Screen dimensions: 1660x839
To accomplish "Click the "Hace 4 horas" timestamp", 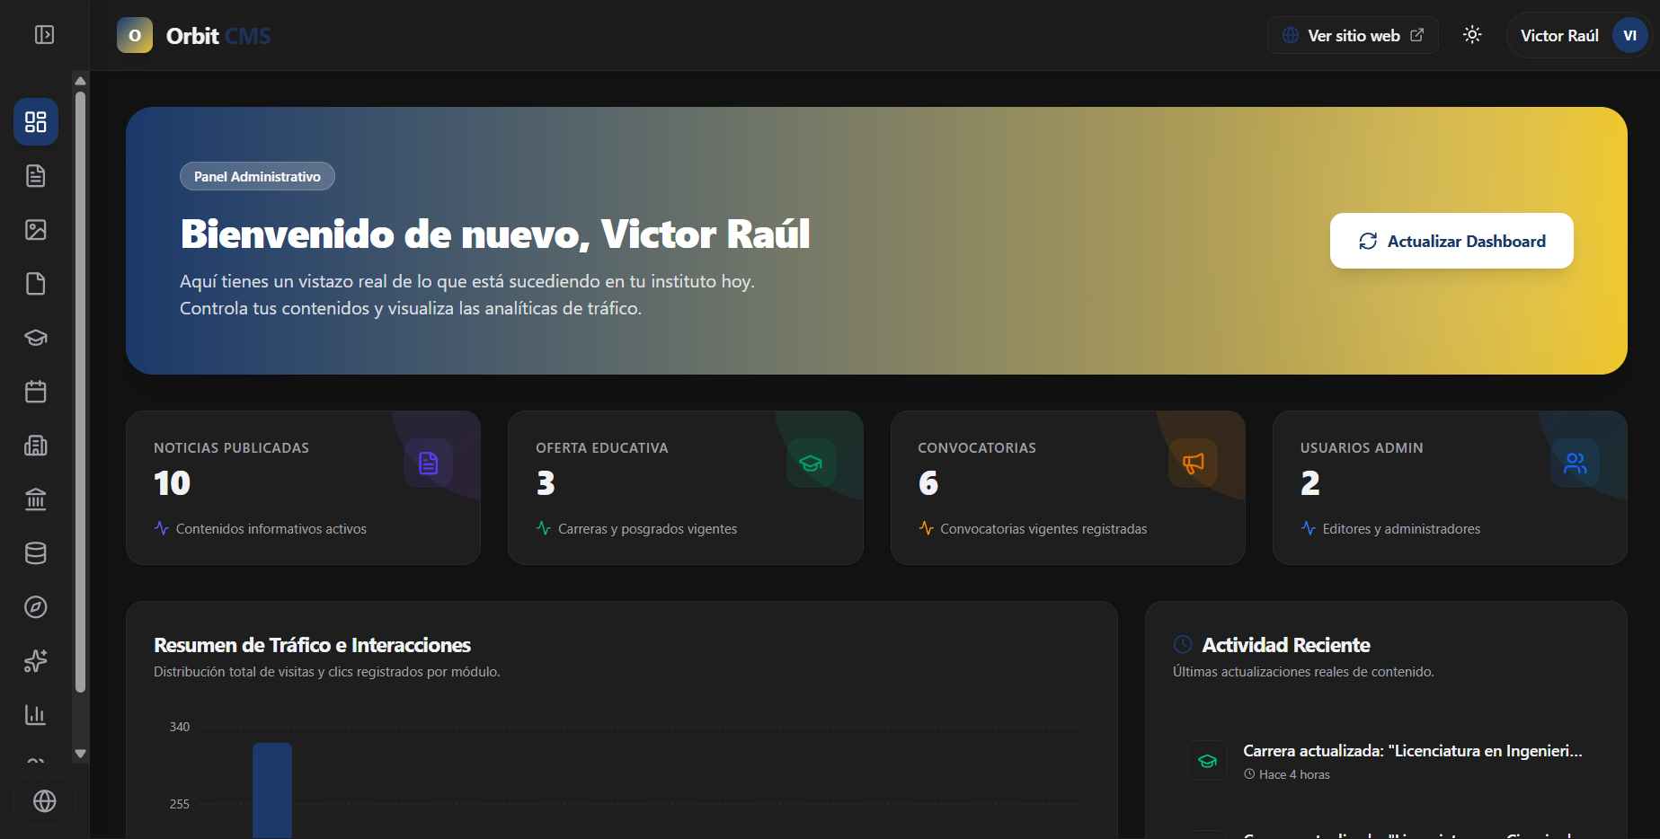I will pyautogui.click(x=1294, y=774).
